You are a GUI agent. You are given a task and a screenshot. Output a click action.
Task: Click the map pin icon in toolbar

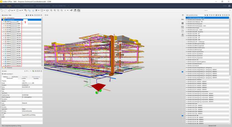tap(75, 10)
